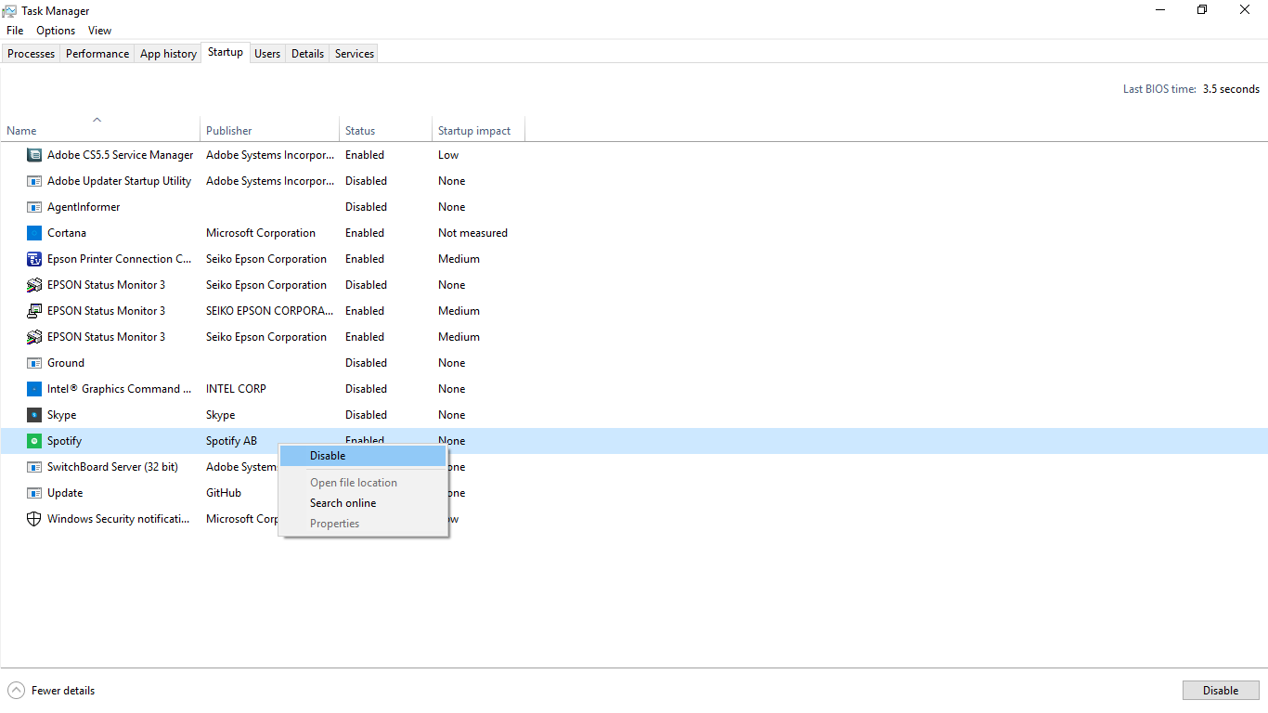This screenshot has width=1268, height=713.
Task: Click the Task Manager title bar icon
Action: pyautogui.click(x=10, y=11)
